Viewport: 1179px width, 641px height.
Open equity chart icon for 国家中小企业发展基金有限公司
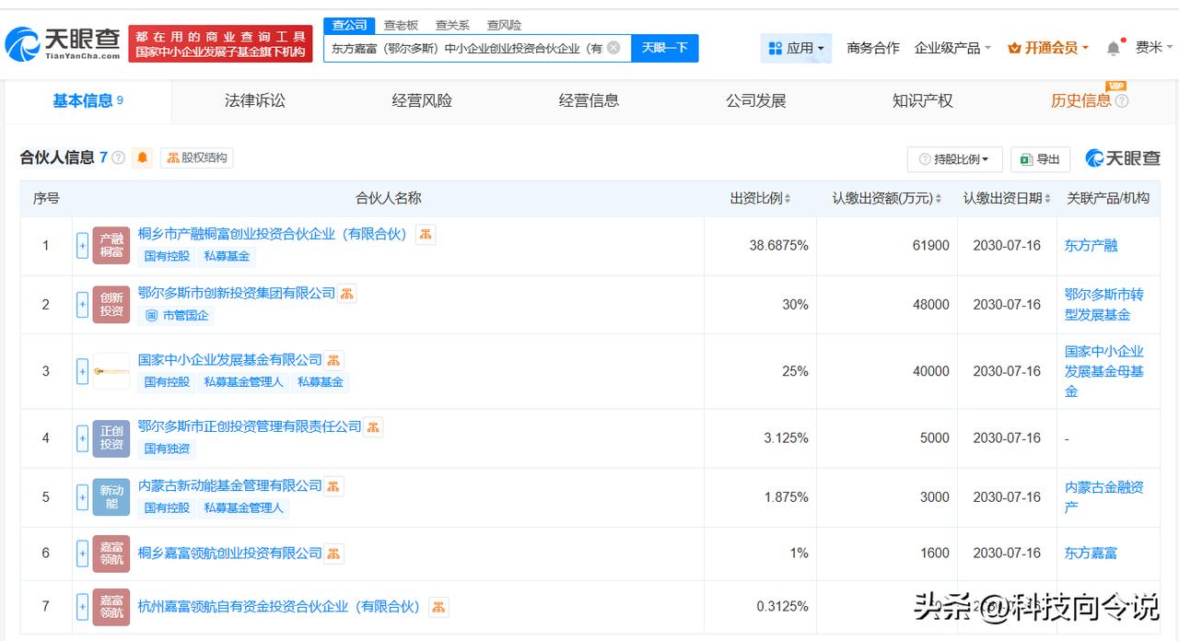[333, 360]
